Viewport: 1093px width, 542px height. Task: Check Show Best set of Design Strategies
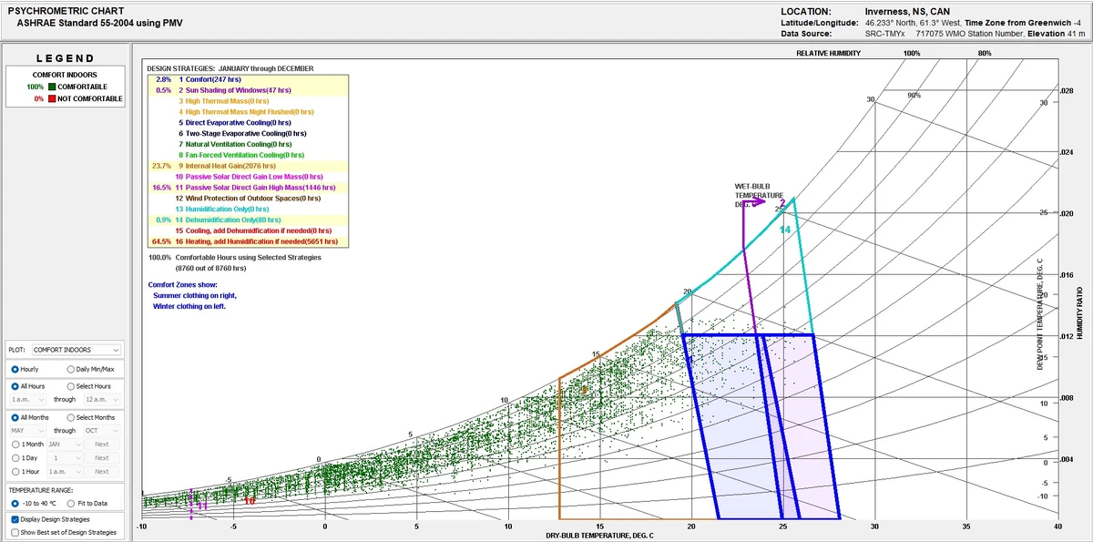(x=15, y=531)
